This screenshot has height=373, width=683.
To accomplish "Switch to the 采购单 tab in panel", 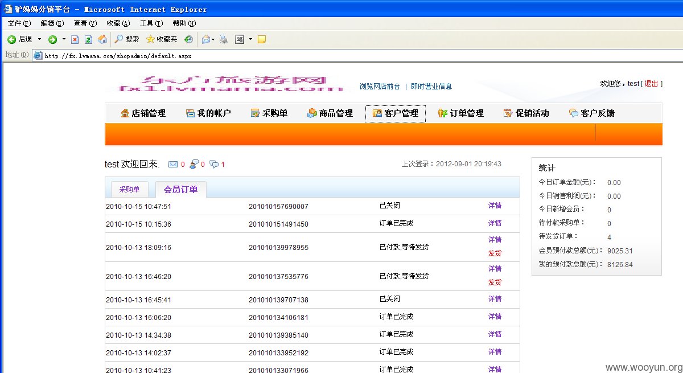I will tap(129, 190).
